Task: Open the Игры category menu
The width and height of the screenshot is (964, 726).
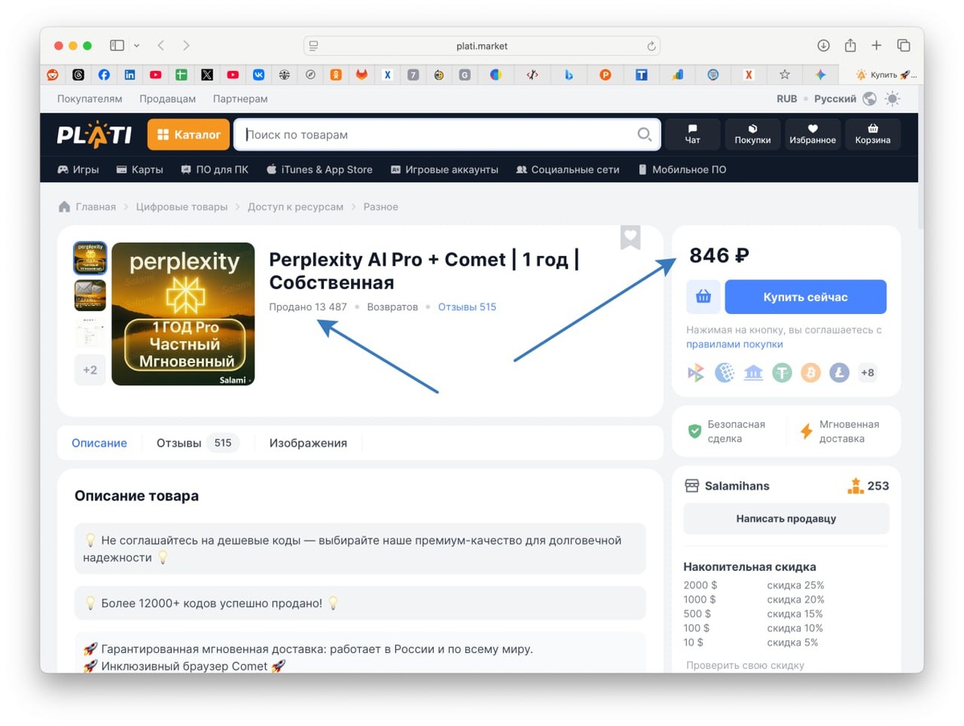Action: (78, 169)
